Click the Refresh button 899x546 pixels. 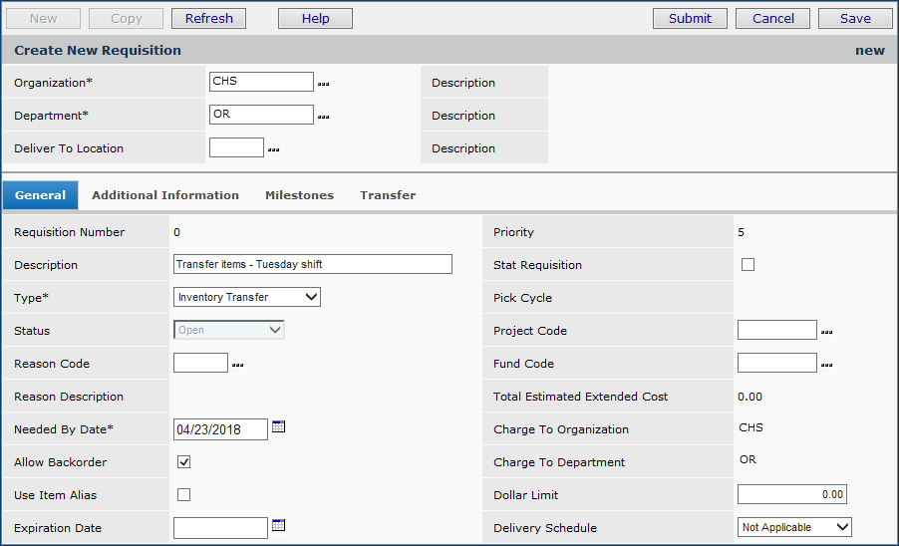[x=209, y=18]
